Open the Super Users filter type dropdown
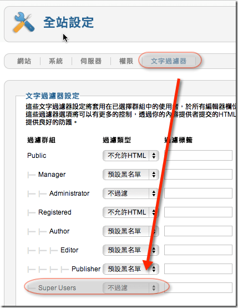The height and width of the screenshot is (308, 238). 131,288
